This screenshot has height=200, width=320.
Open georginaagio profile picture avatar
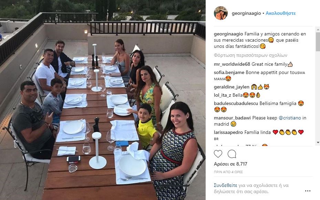click(x=220, y=13)
